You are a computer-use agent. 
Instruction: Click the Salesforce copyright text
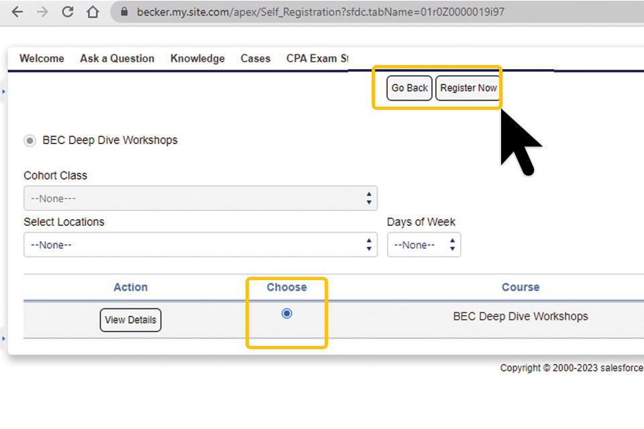[572, 368]
